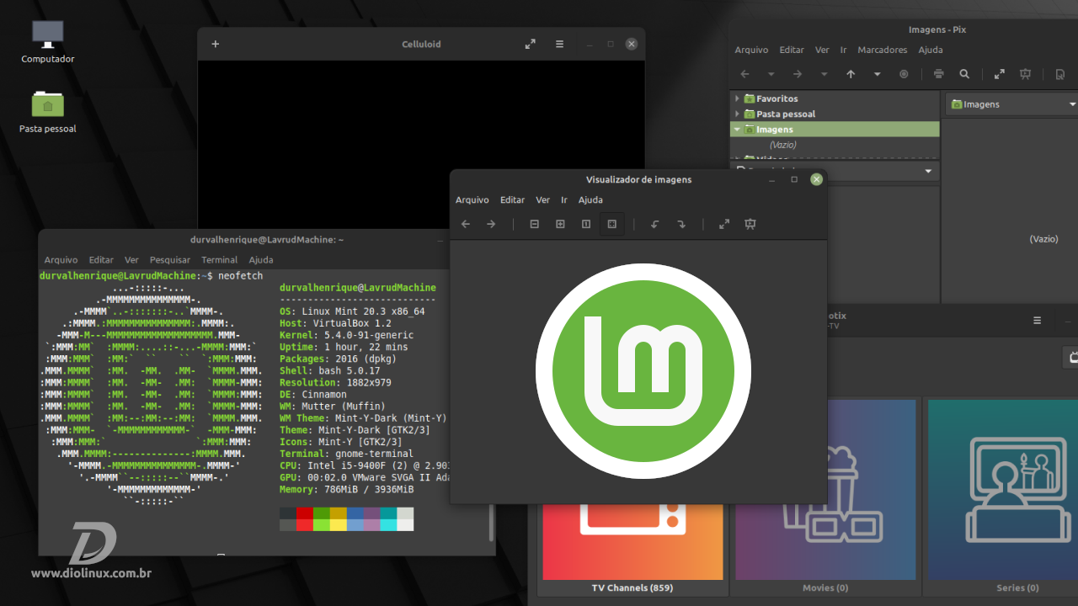Click the Pix file properties icon

[1060, 74]
